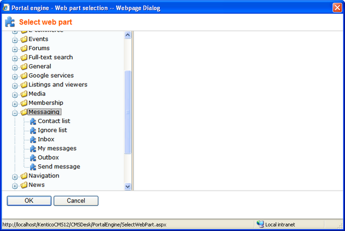Select the Listings and viewers label
This screenshot has width=345, height=231.
click(58, 85)
